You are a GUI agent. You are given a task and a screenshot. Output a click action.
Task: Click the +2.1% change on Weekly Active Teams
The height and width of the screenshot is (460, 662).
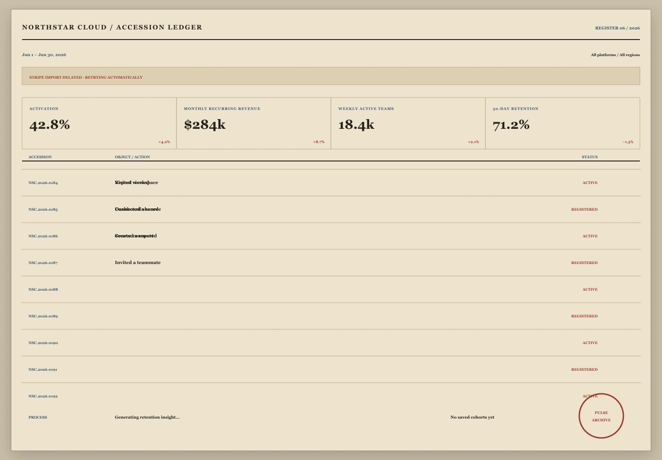473,142
